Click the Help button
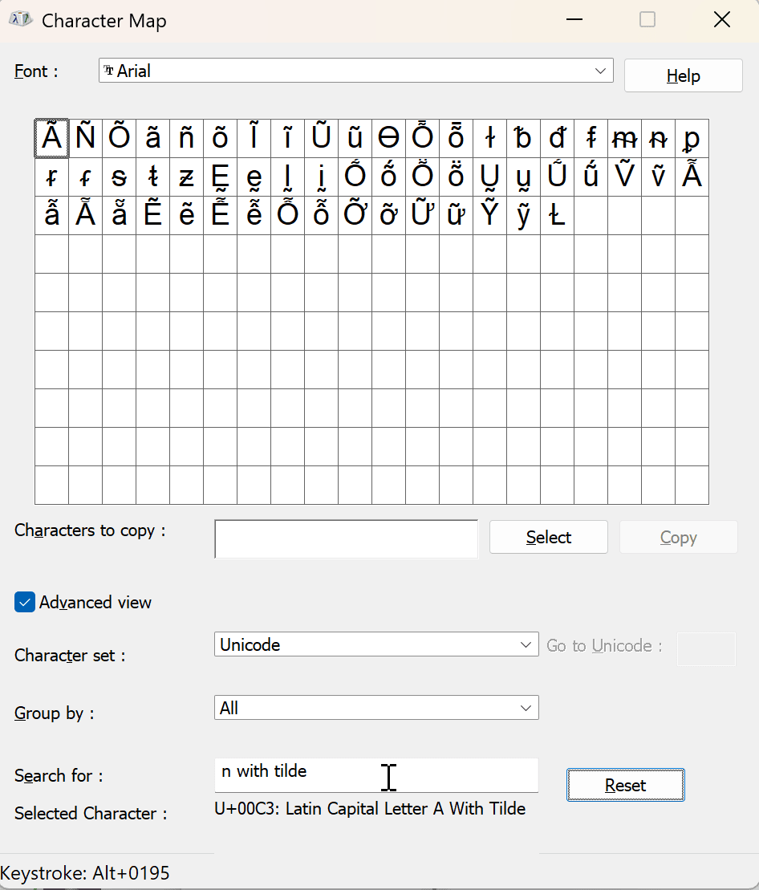Viewport: 759px width, 890px height. 683,75
